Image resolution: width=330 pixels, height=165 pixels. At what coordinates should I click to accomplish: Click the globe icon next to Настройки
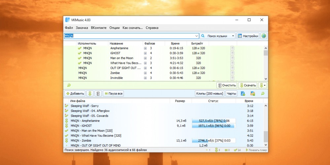pos(264,36)
